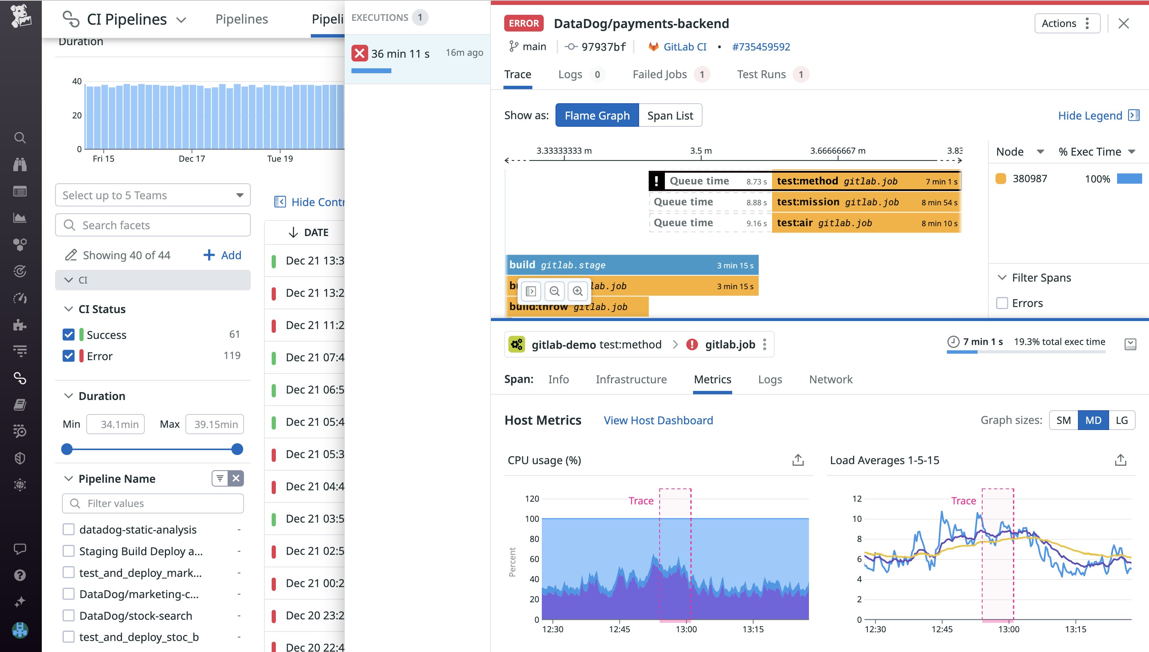The width and height of the screenshot is (1149, 652).
Task: Switch to the Failed Jobs tab
Action: coord(660,74)
